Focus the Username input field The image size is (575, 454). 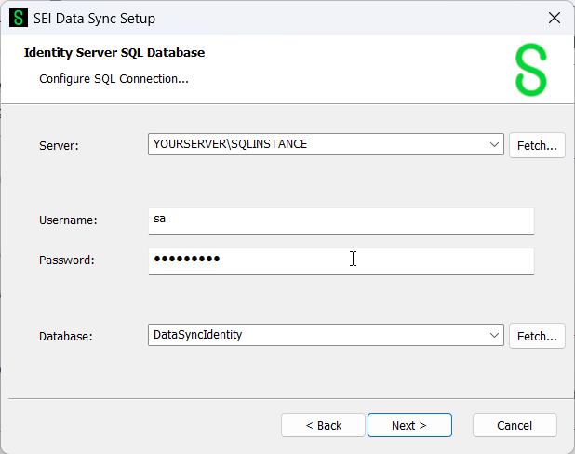341,220
